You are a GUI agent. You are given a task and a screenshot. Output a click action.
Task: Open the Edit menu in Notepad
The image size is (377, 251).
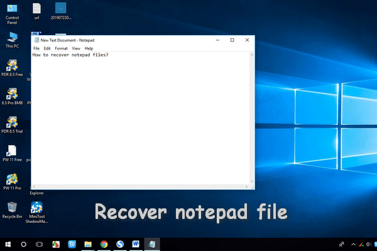pyautogui.click(x=47, y=48)
